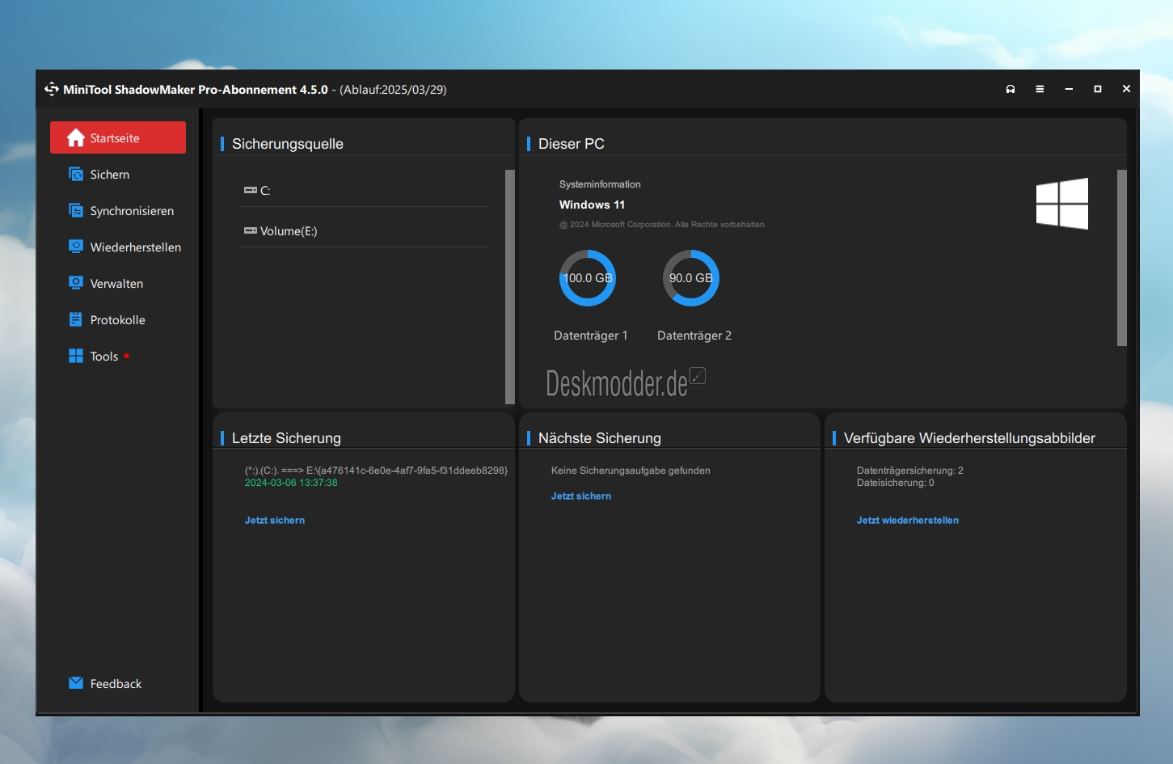1173x764 pixels.
Task: Open the hamburger menu in title bar
Action: 1040,89
